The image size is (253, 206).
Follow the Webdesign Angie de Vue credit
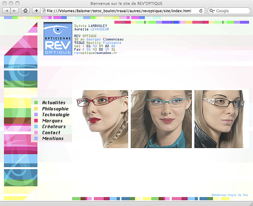[230, 194]
